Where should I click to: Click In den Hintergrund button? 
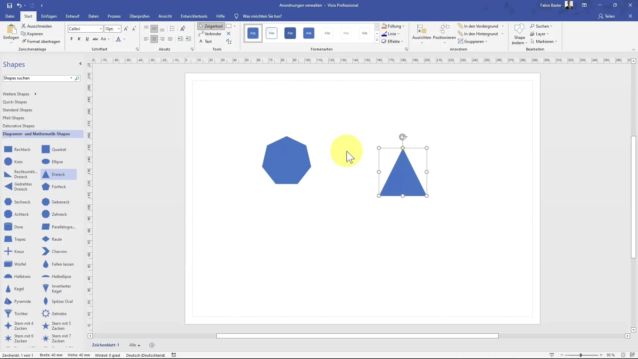(478, 34)
